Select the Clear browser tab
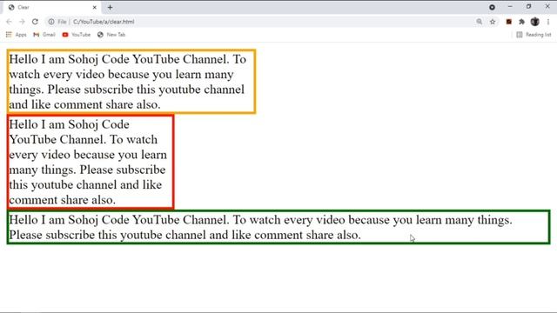Image resolution: width=557 pixels, height=313 pixels. pyautogui.click(x=51, y=8)
